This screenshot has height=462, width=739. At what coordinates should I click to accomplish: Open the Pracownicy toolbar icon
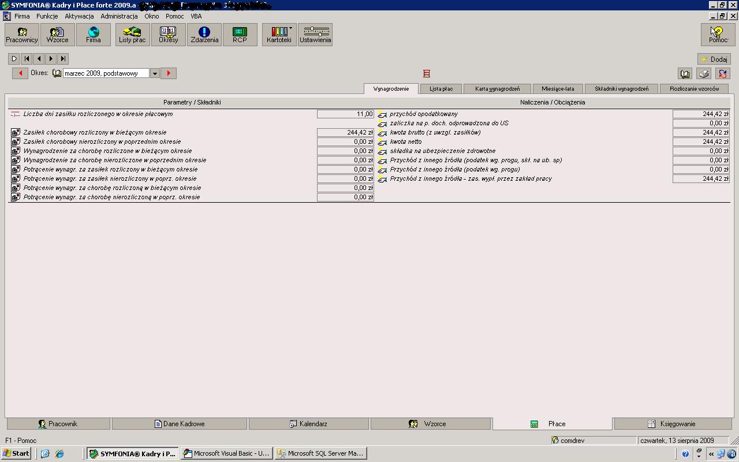(x=22, y=35)
